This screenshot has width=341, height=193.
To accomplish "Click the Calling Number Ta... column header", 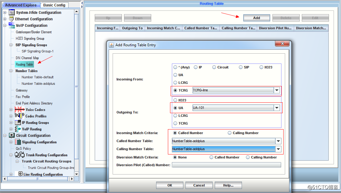I will click(x=238, y=28).
